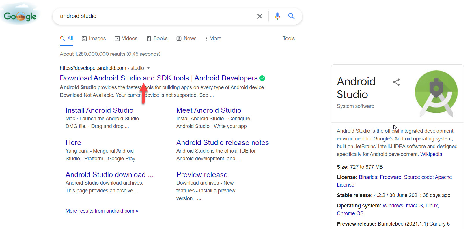Click About 1,280,000,000 results text

coord(110,54)
